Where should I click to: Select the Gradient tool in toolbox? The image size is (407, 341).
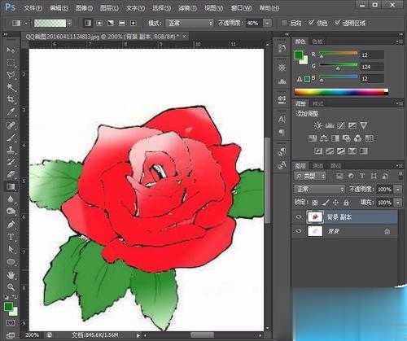(11, 187)
